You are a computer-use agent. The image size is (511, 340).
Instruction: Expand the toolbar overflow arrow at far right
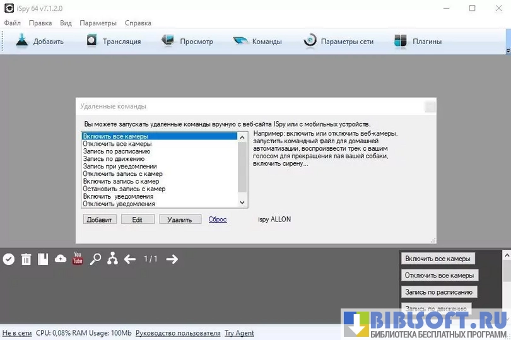point(508,50)
